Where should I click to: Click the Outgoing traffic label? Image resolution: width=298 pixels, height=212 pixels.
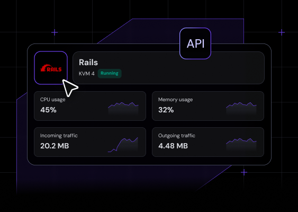177,136
